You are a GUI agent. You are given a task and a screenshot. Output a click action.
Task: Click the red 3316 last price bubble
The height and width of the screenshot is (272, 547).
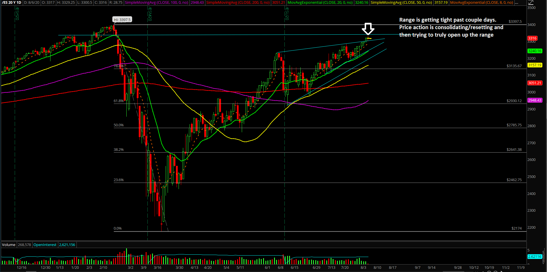tap(532, 38)
